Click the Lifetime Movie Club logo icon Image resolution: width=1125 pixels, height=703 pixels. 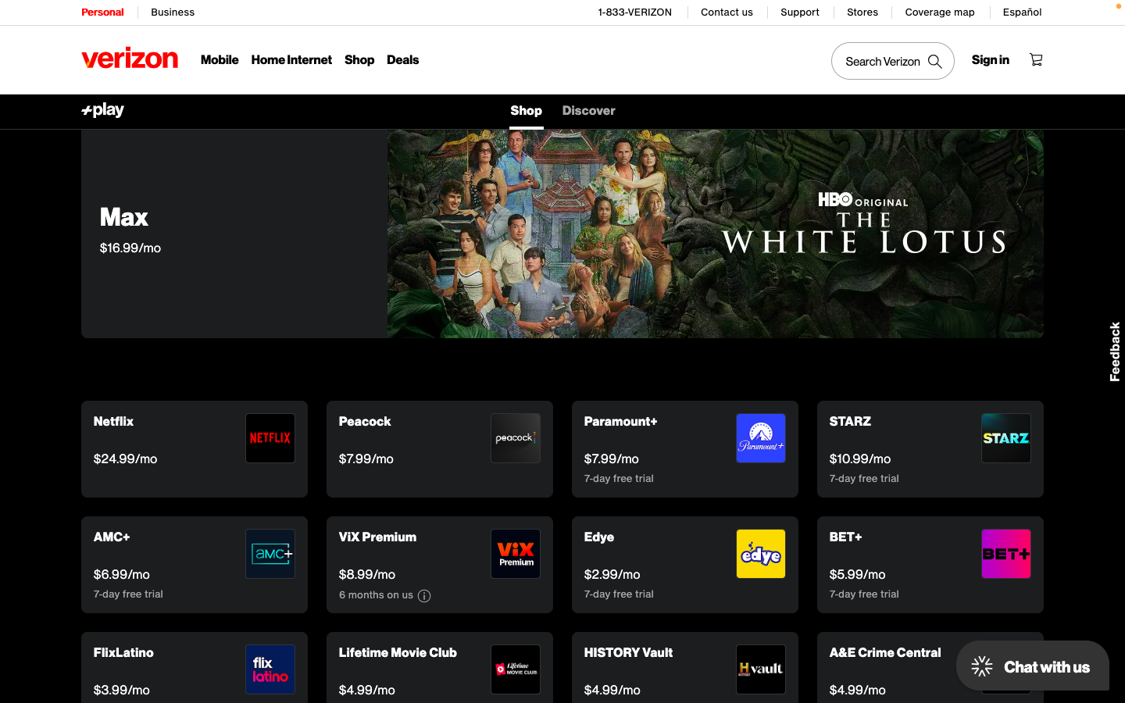516,669
